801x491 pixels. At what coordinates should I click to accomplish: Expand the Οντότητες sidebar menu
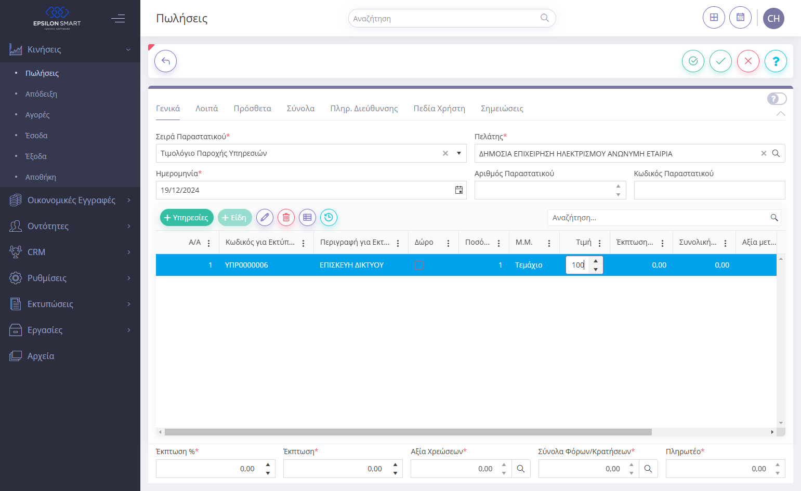[70, 226]
